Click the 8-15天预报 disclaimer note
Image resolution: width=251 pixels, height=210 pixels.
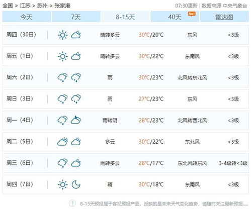164,204
